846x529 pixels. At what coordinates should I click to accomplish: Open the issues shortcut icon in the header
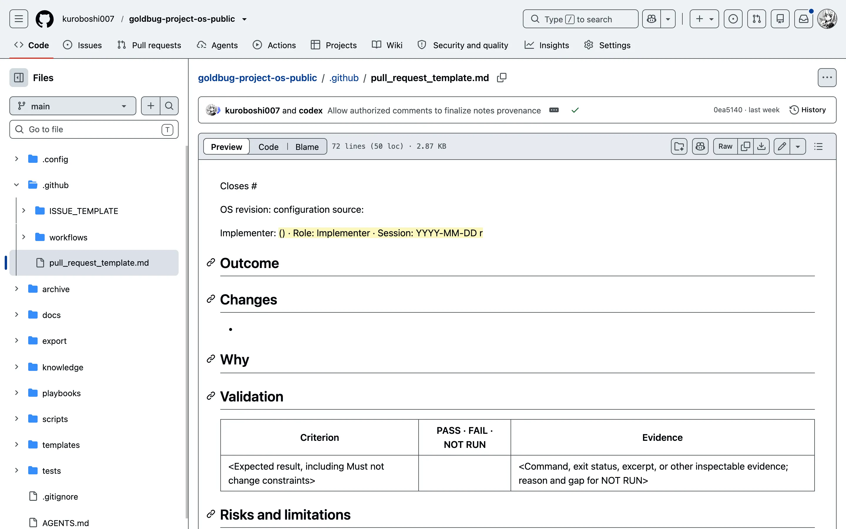click(x=733, y=19)
